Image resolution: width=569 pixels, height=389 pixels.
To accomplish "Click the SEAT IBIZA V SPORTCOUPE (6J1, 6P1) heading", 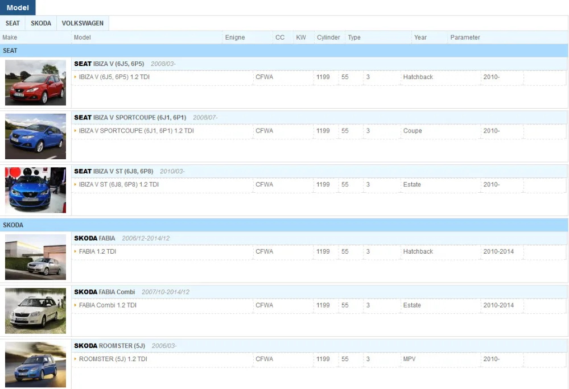I will [x=130, y=118].
